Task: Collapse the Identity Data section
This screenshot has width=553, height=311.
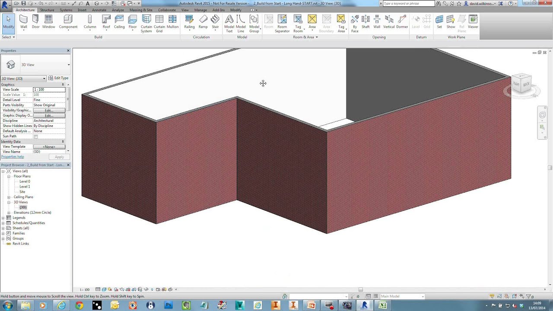Action: [63, 142]
